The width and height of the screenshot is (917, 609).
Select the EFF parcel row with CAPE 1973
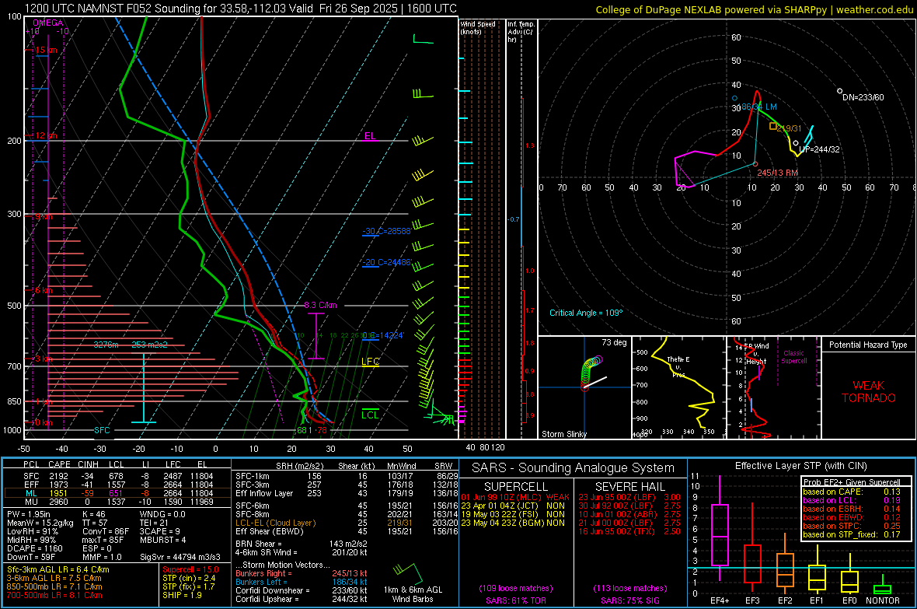tap(117, 485)
